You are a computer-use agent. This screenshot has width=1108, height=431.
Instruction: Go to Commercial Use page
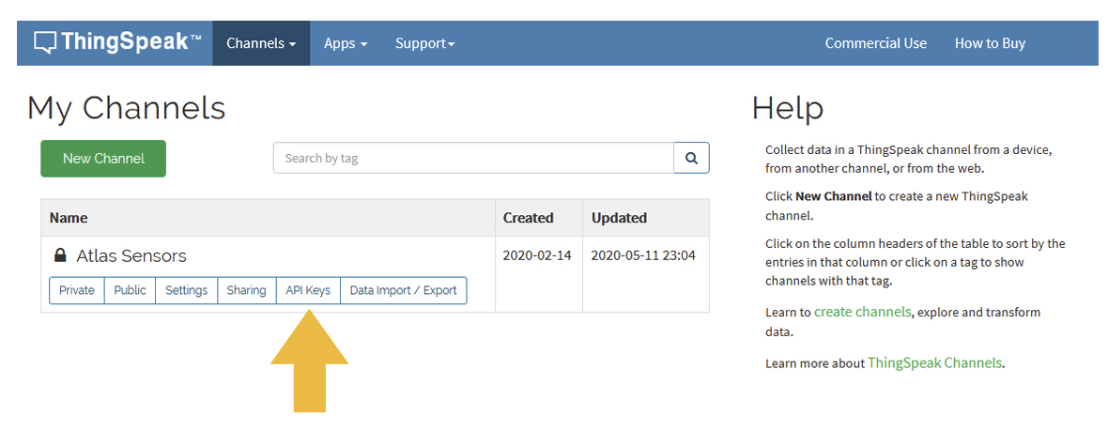point(875,43)
